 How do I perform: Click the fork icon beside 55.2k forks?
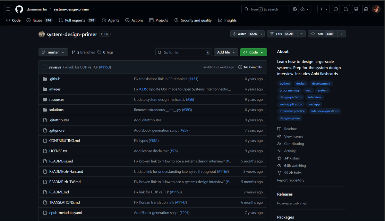click(x=279, y=173)
